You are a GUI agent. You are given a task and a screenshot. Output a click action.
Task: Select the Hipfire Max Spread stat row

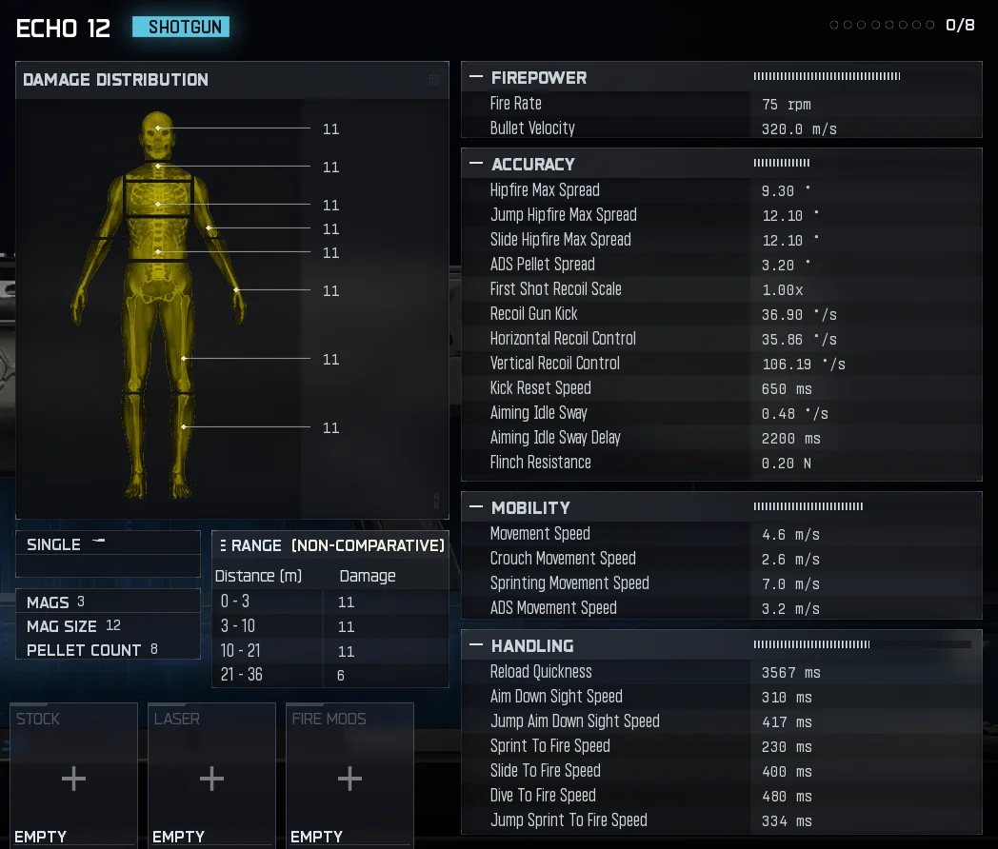click(x=720, y=190)
